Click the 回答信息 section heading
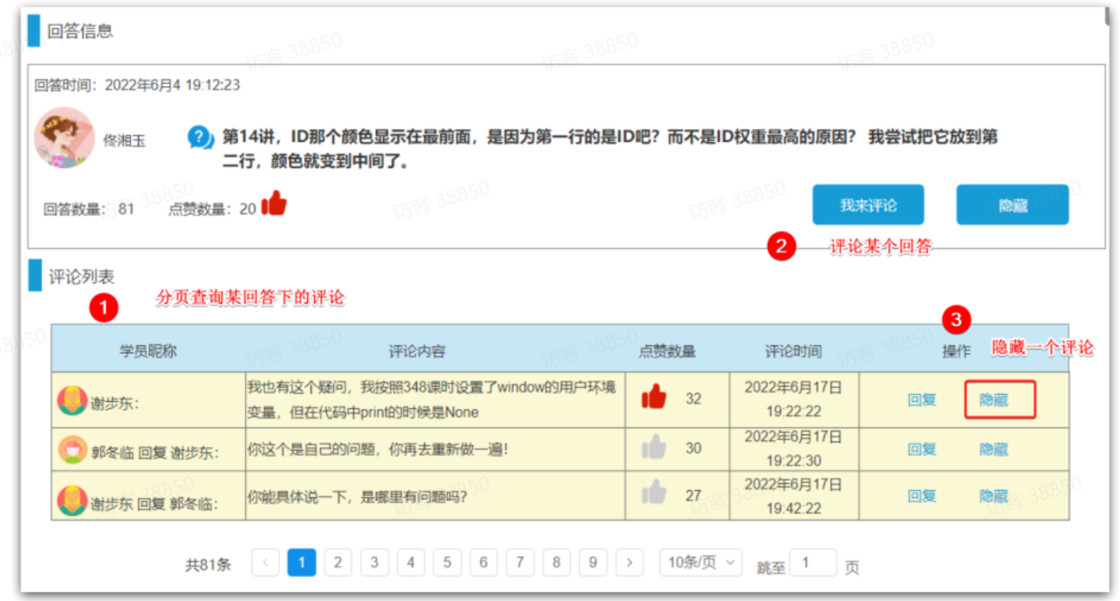 click(x=80, y=31)
